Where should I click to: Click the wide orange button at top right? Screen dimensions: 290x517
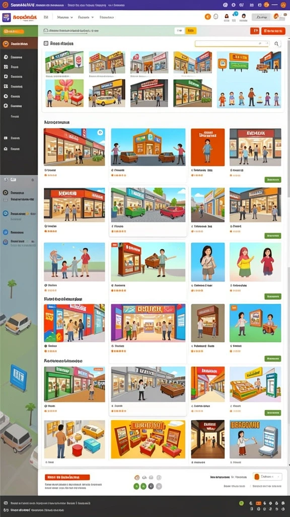(273, 31)
